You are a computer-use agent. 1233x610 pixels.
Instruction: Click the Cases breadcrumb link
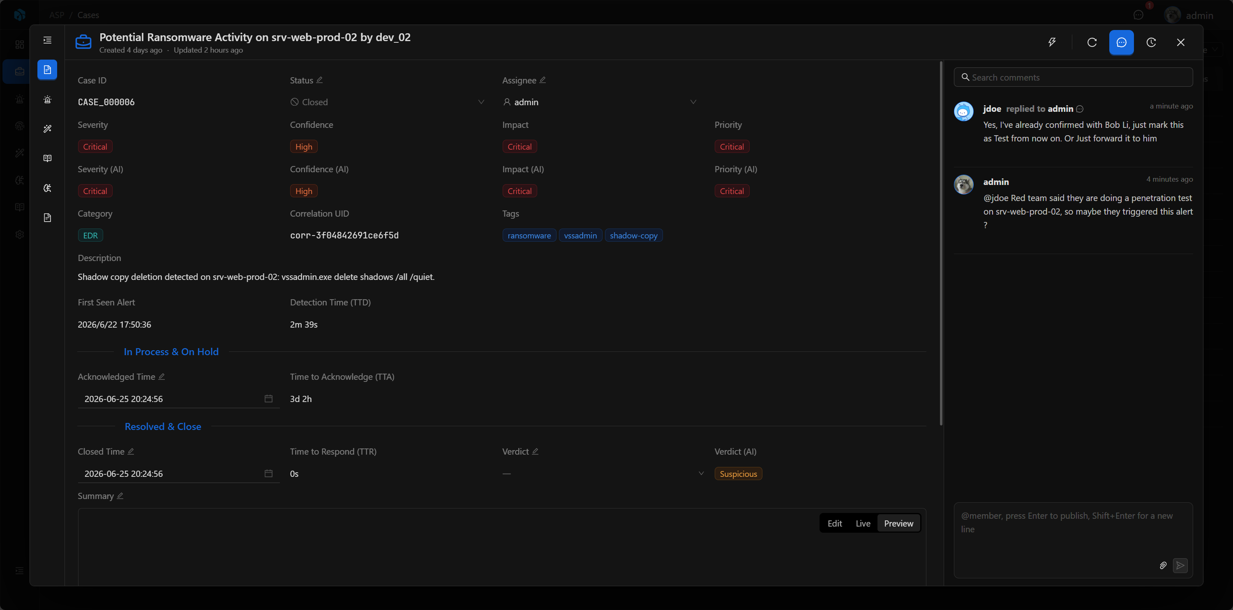88,15
